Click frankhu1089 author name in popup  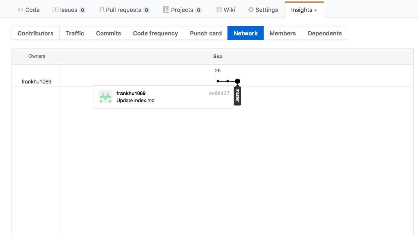pyautogui.click(x=131, y=93)
